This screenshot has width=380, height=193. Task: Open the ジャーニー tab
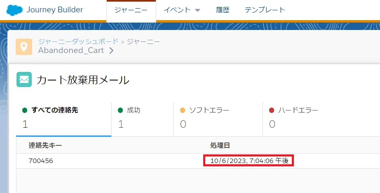(x=131, y=10)
